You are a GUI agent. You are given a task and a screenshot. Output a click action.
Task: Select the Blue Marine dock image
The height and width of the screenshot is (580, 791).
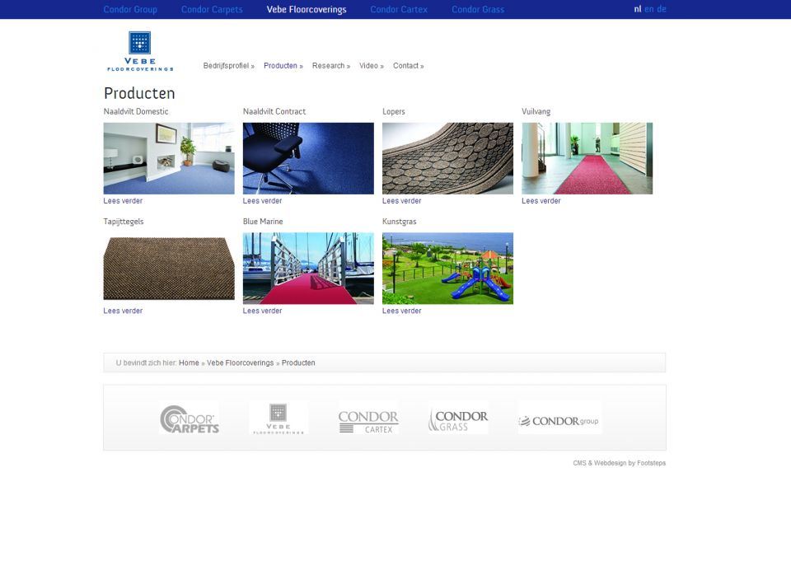point(308,269)
